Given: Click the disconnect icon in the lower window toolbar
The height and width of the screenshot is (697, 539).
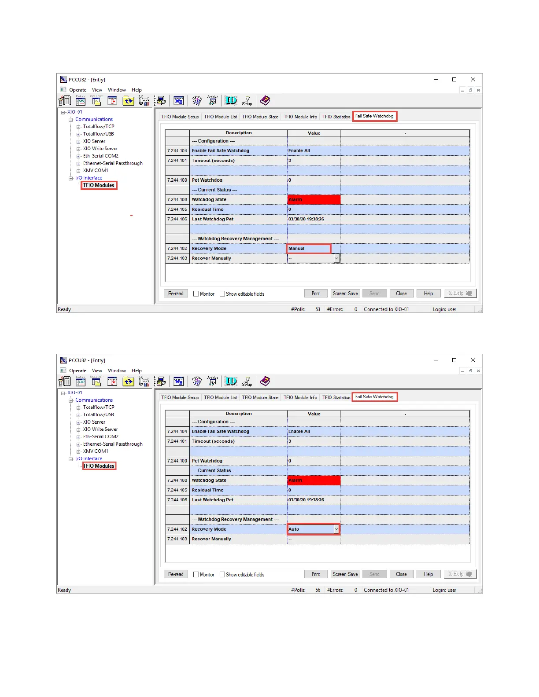Looking at the screenshot, I should click(65, 382).
